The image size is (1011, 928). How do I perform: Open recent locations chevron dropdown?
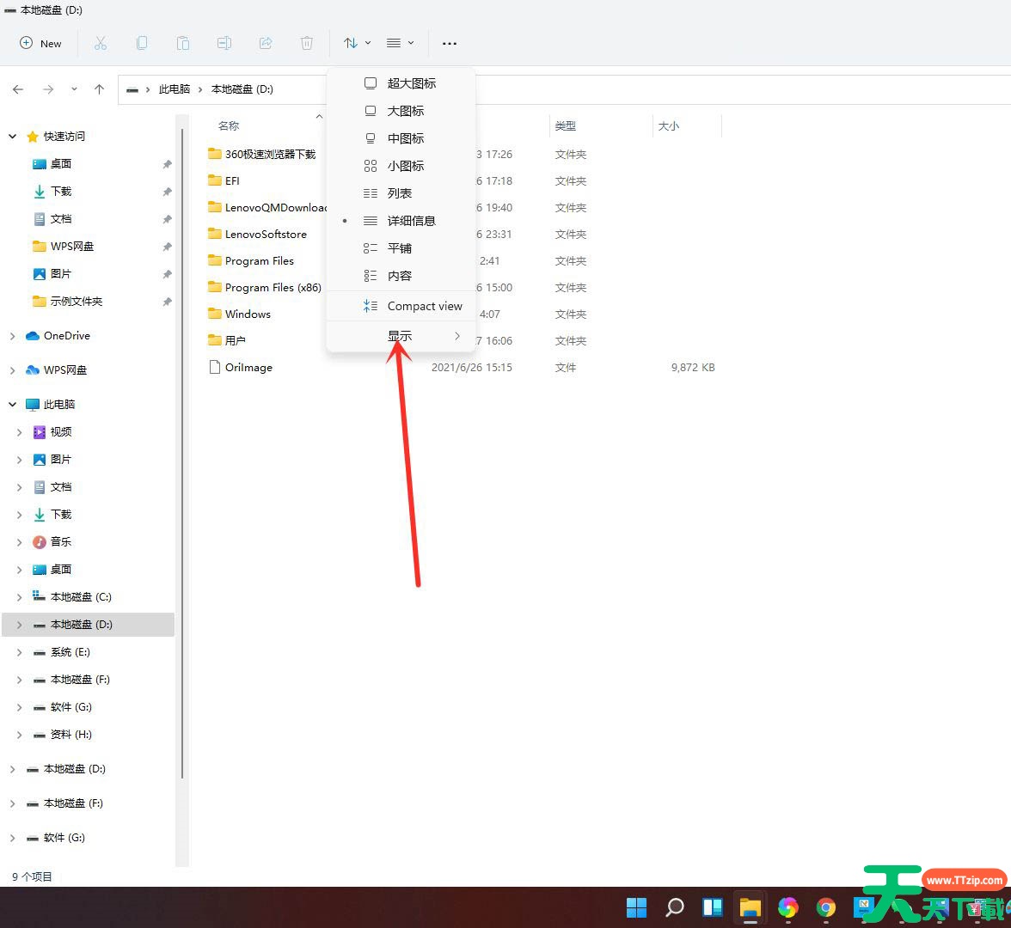click(74, 89)
